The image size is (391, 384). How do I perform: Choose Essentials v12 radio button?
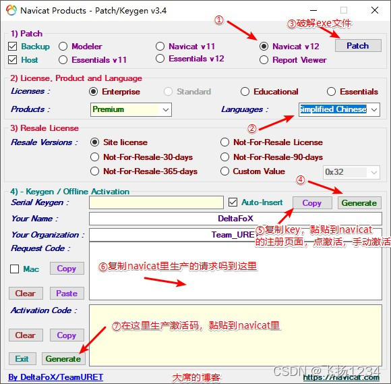point(160,59)
